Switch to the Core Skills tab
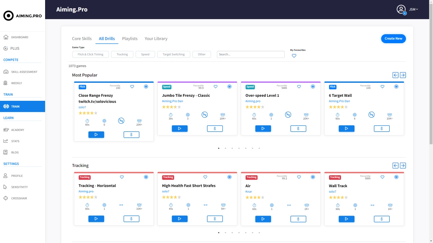 (82, 39)
